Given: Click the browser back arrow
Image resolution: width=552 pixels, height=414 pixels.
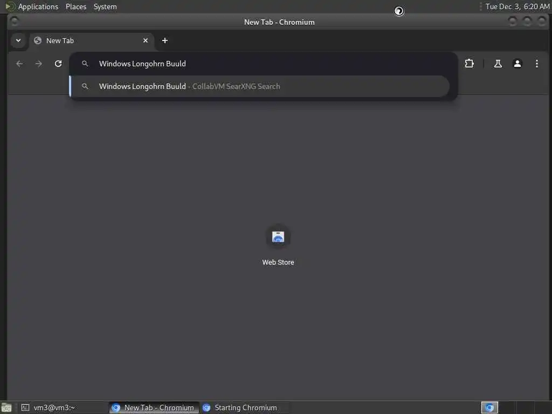Looking at the screenshot, I should (19, 64).
